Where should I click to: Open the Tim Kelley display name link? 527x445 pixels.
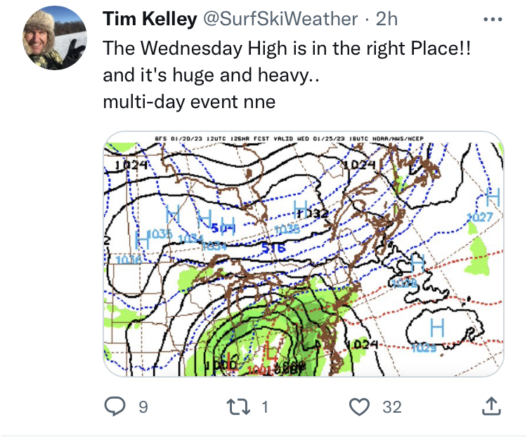[149, 20]
